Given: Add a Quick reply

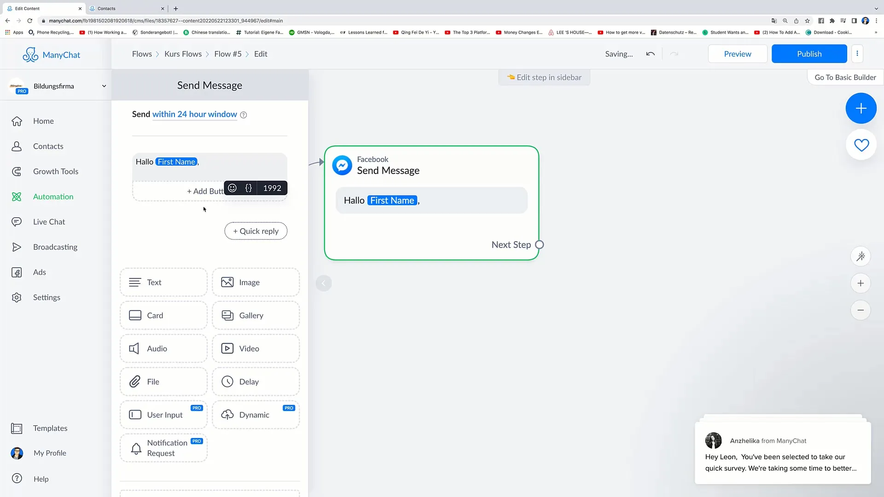Looking at the screenshot, I should click(x=256, y=231).
